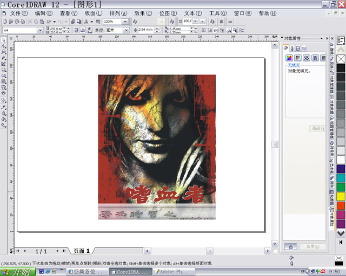The width and height of the screenshot is (346, 276).
Task: Switch to the Outline tab in Object Properties
Action: tap(292, 49)
